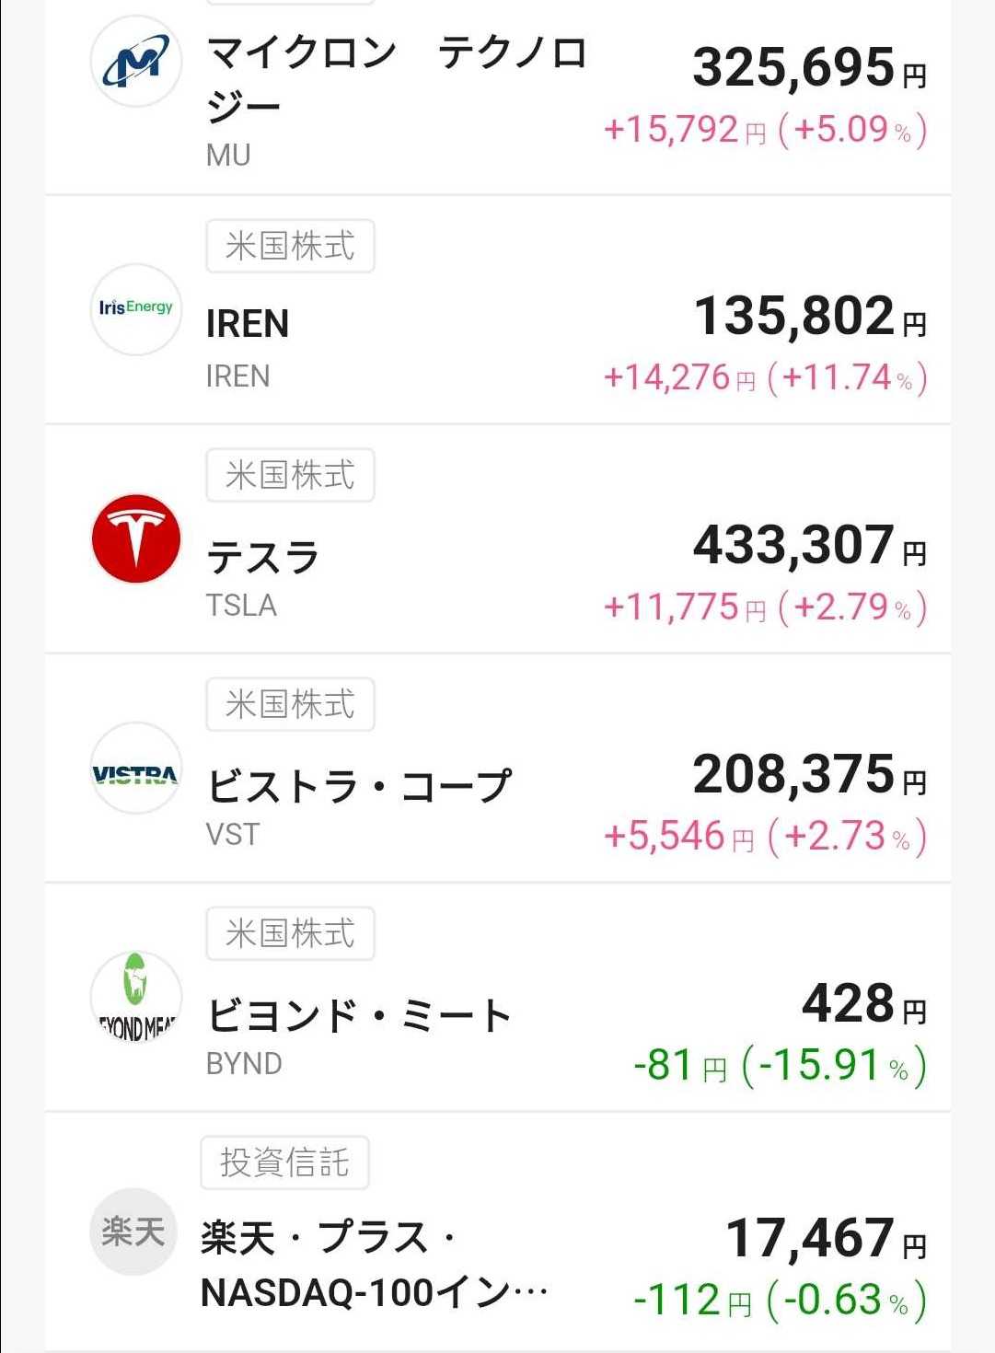Tap the VST ticker symbol
The image size is (995, 1353).
[x=233, y=834]
